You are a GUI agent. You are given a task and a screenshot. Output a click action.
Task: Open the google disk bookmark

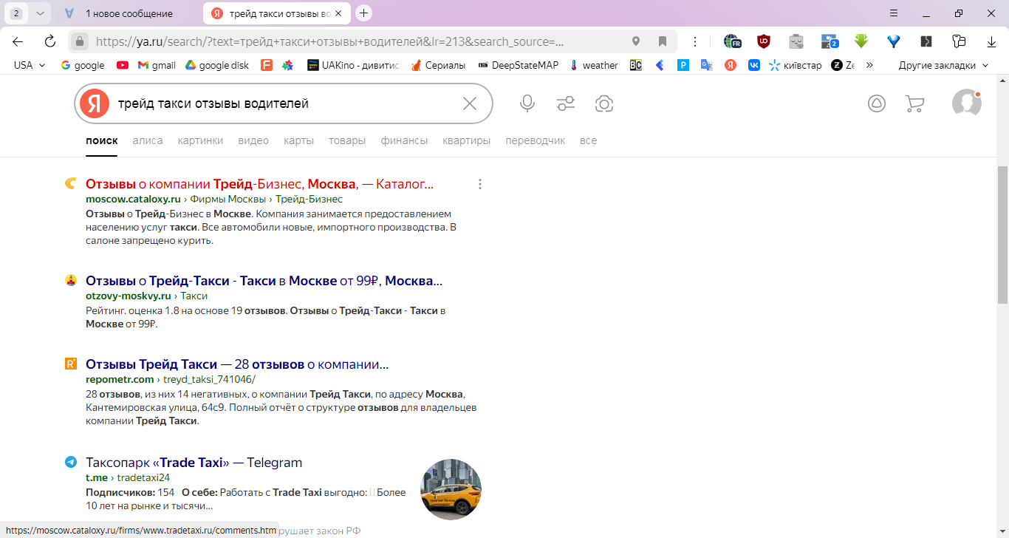(216, 65)
